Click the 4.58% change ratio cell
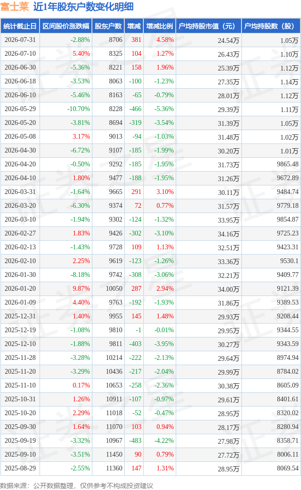Screen dimensions: 301x490 click(x=165, y=40)
